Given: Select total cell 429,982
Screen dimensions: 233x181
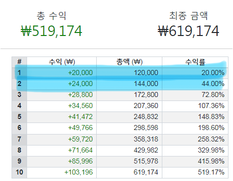Looking at the screenshot, I should click(129, 150).
